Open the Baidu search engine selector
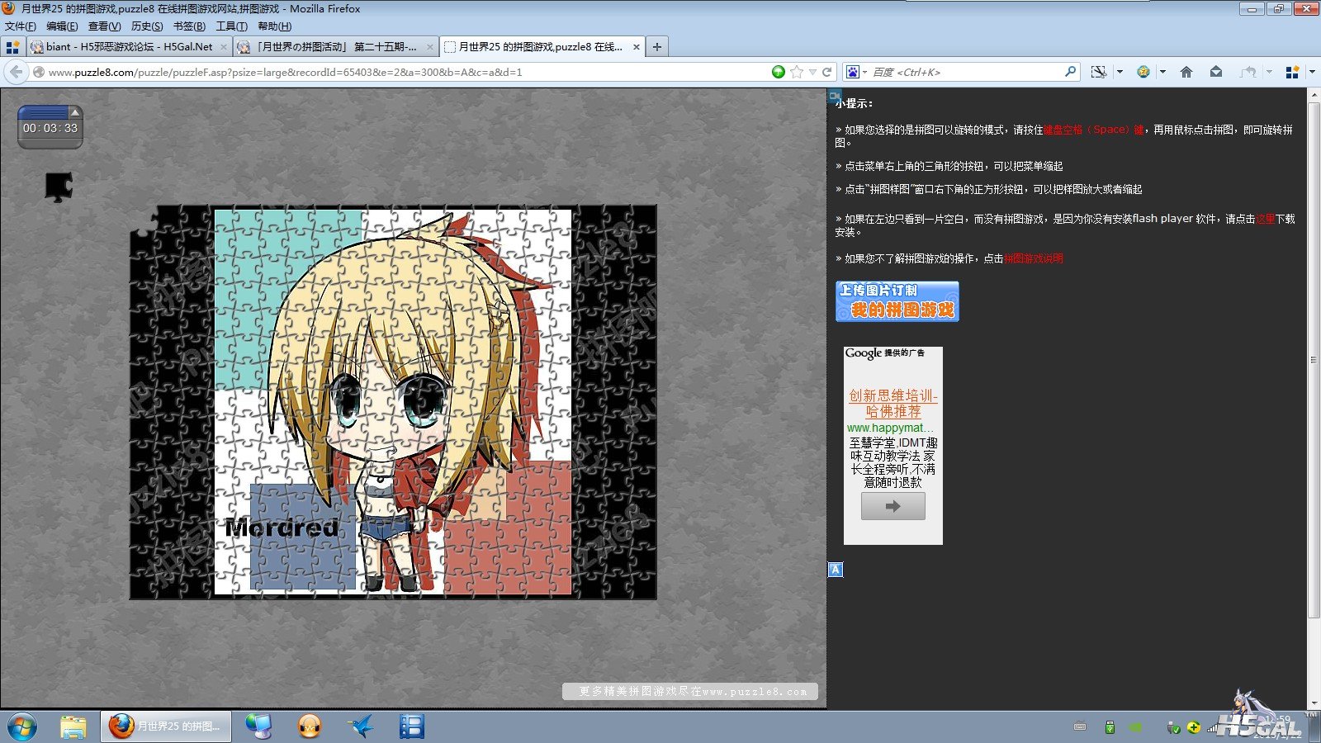 (x=856, y=72)
